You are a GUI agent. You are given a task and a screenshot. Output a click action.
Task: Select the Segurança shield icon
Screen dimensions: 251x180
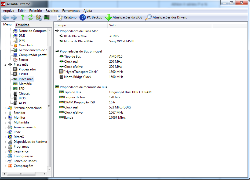[10, 151]
